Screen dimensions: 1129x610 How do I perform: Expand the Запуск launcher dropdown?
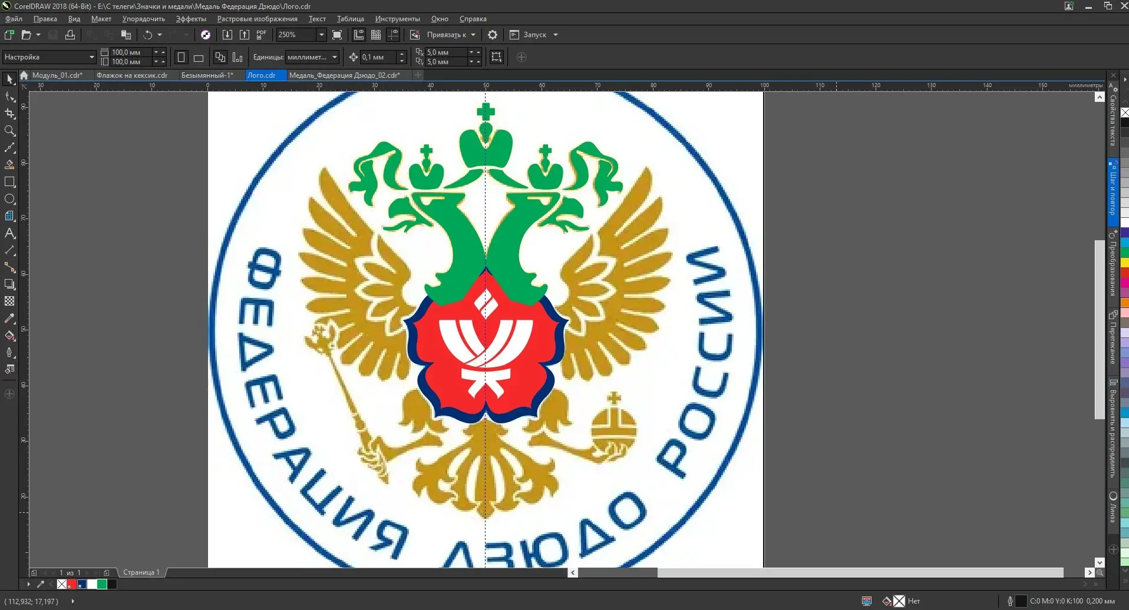556,35
